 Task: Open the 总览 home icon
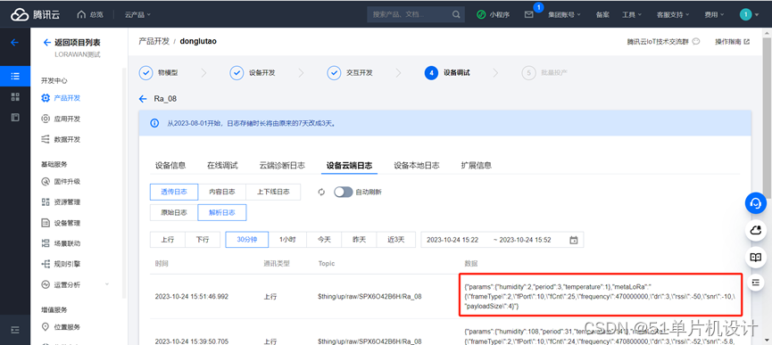pyautogui.click(x=81, y=15)
